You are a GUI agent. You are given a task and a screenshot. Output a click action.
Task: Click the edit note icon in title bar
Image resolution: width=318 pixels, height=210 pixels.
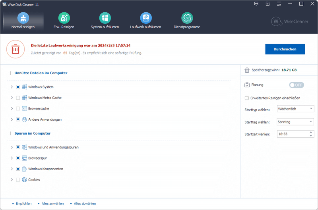(268, 4)
